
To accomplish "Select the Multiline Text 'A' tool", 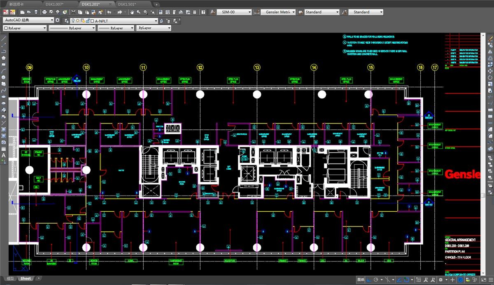I will tap(4, 155).
